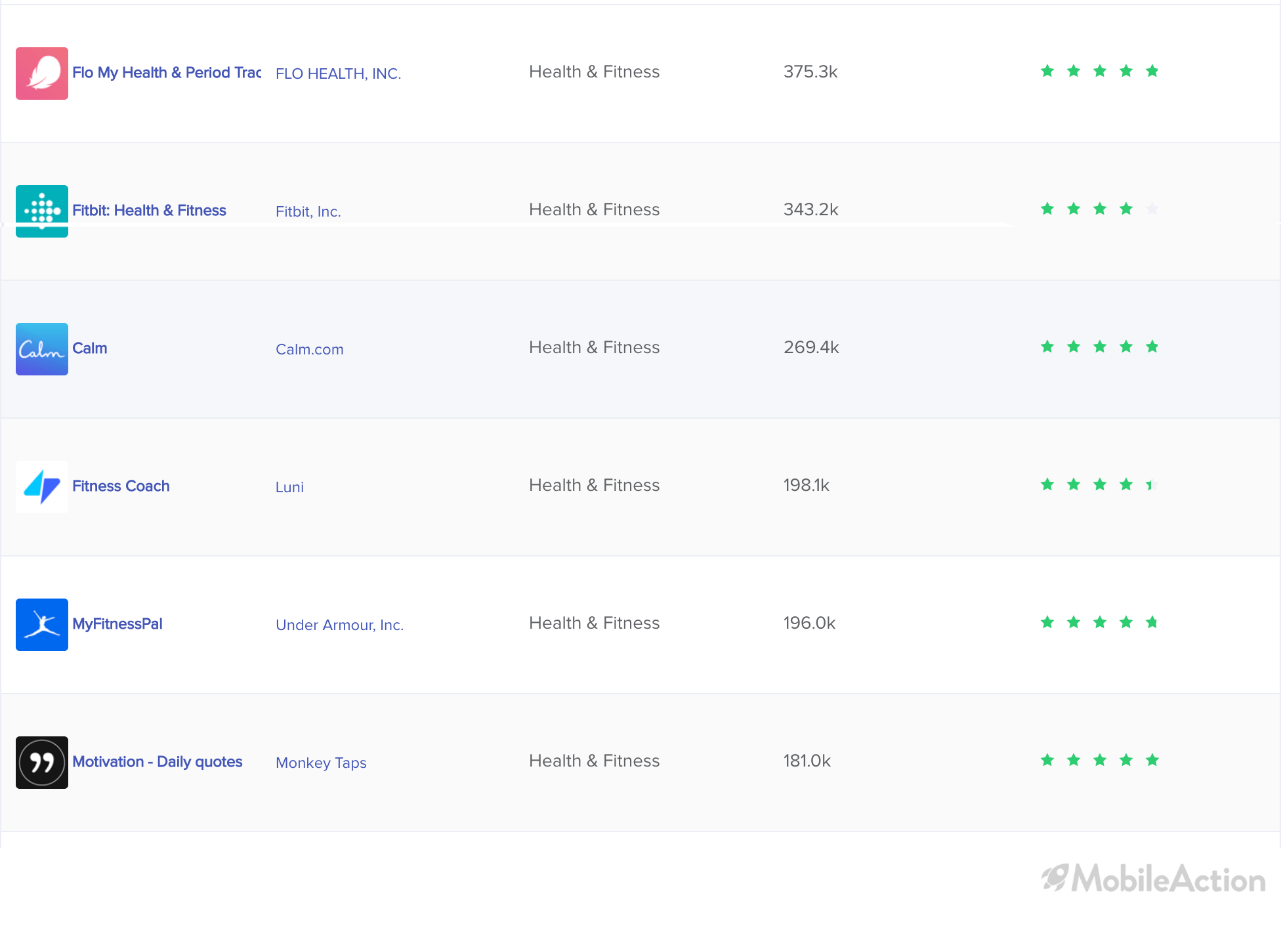Open publisher Monkey Taps
Screen dimensions: 1281x928
click(x=321, y=763)
